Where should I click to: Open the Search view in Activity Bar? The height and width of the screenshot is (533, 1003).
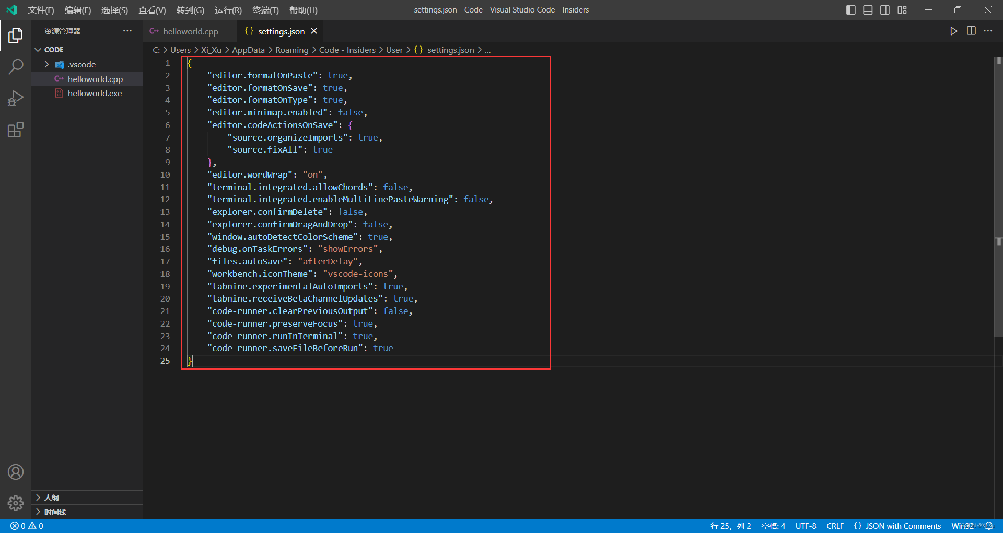pyautogui.click(x=16, y=67)
